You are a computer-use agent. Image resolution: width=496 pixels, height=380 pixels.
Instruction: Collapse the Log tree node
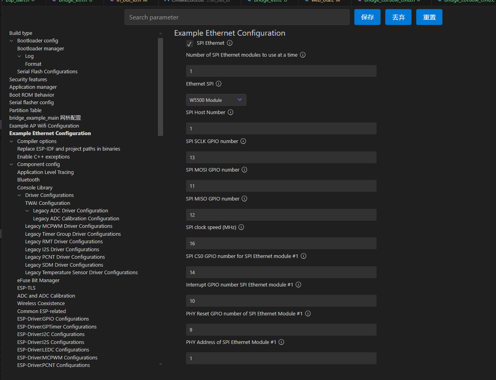click(19, 56)
